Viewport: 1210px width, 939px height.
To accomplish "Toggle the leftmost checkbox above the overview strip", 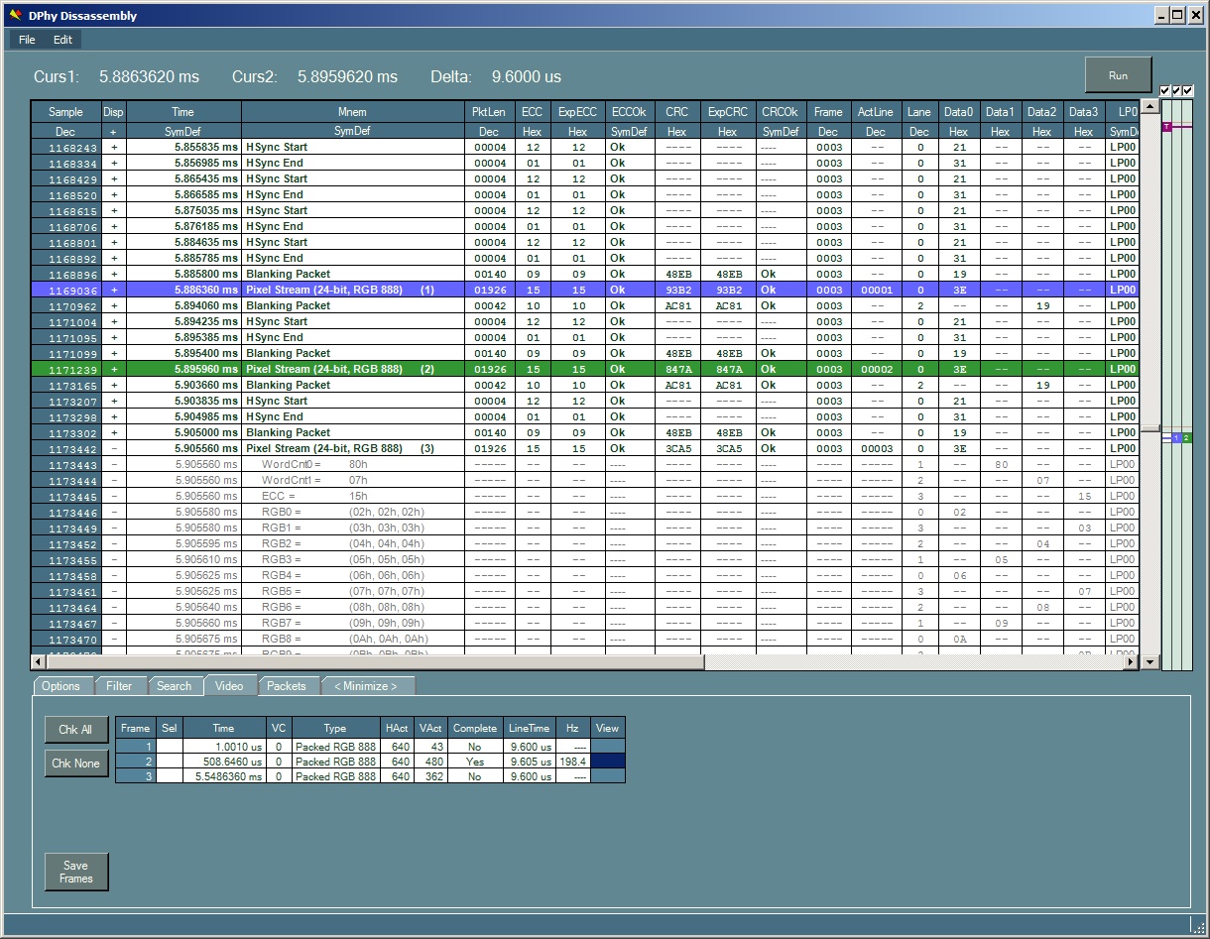I will point(1165,91).
